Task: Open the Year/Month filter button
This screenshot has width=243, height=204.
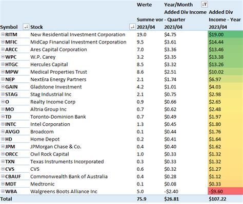Action: (x=205, y=5)
